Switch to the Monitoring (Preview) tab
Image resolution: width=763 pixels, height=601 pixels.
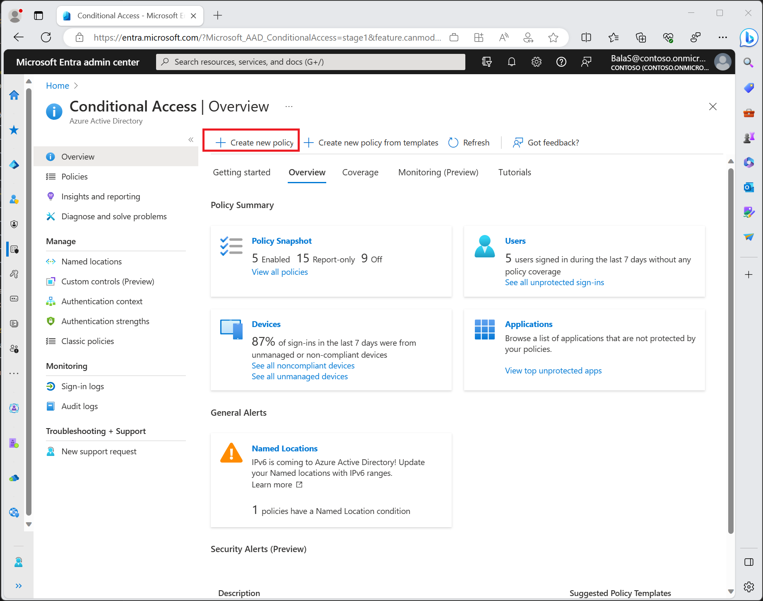coord(438,172)
